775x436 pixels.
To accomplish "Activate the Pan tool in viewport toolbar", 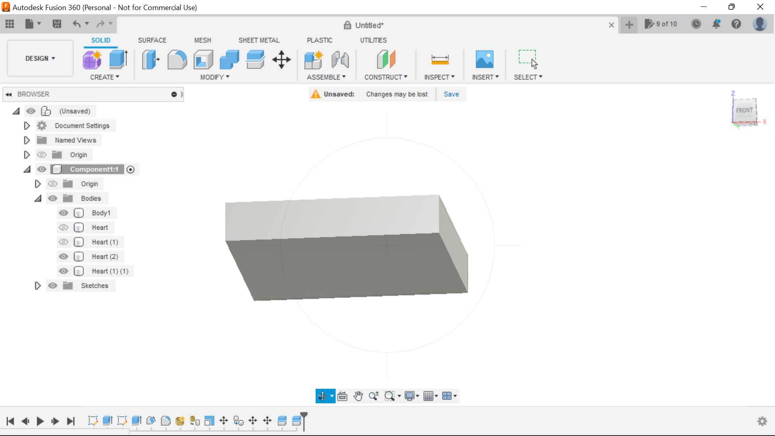I will 358,396.
